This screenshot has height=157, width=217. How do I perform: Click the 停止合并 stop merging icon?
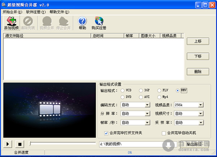point(64,23)
